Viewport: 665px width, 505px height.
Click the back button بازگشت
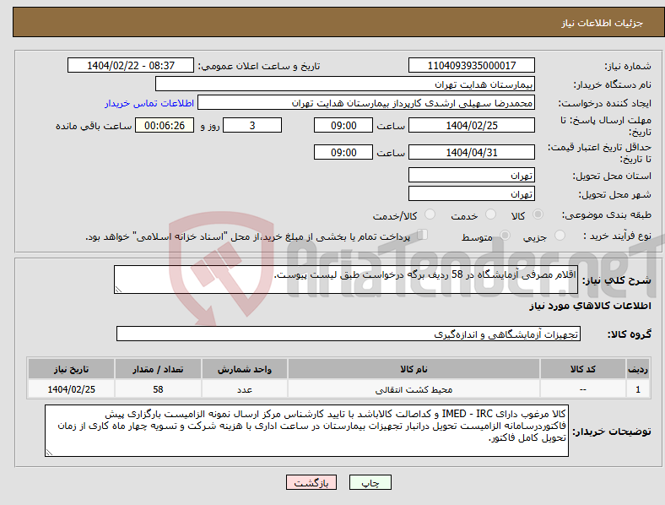pyautogui.click(x=311, y=482)
